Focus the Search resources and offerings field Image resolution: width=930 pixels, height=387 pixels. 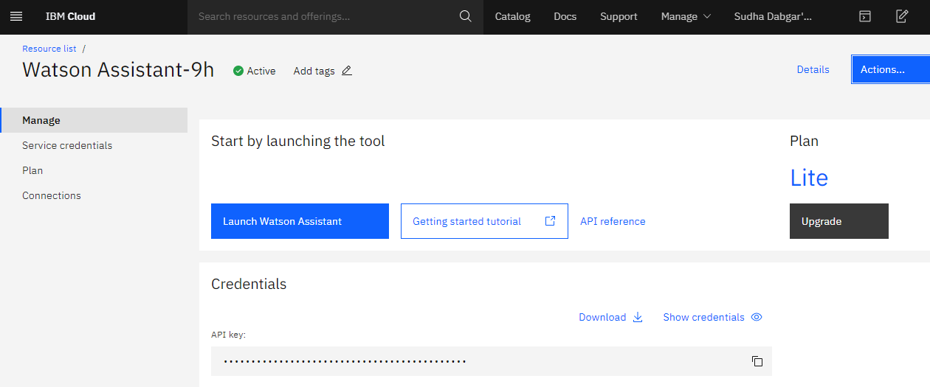(323, 16)
